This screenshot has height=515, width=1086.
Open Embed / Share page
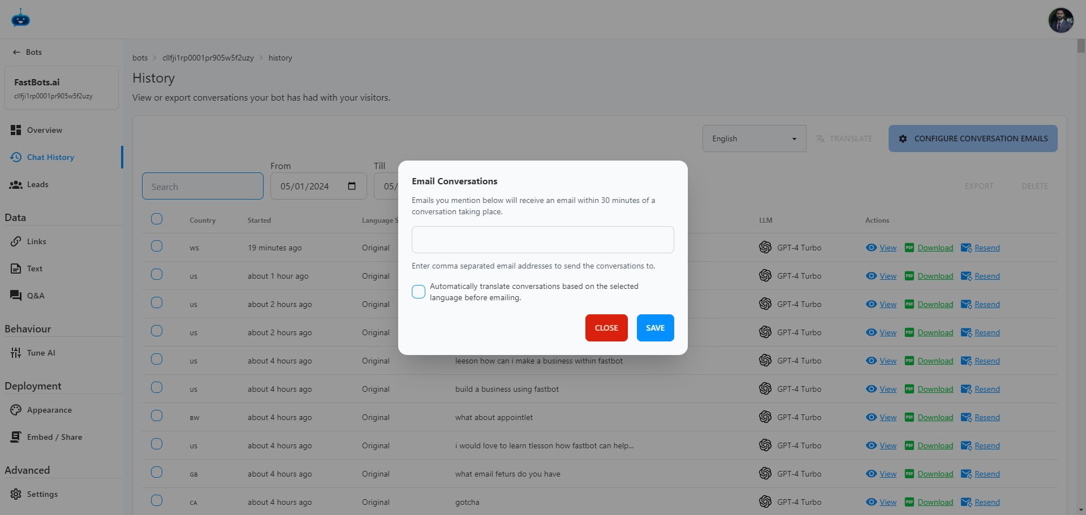pyautogui.click(x=61, y=437)
